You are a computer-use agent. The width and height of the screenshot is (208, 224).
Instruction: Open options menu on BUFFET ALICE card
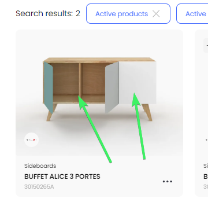click(x=168, y=181)
